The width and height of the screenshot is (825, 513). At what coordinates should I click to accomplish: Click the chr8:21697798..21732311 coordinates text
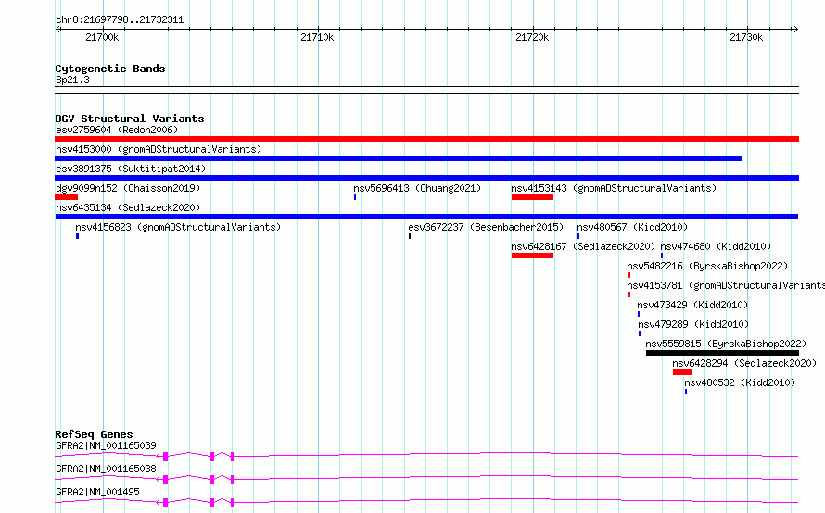point(120,20)
